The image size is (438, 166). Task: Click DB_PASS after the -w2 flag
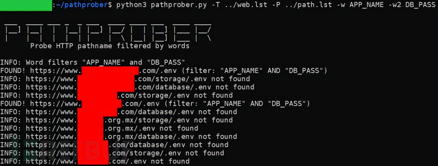pos(420,5)
